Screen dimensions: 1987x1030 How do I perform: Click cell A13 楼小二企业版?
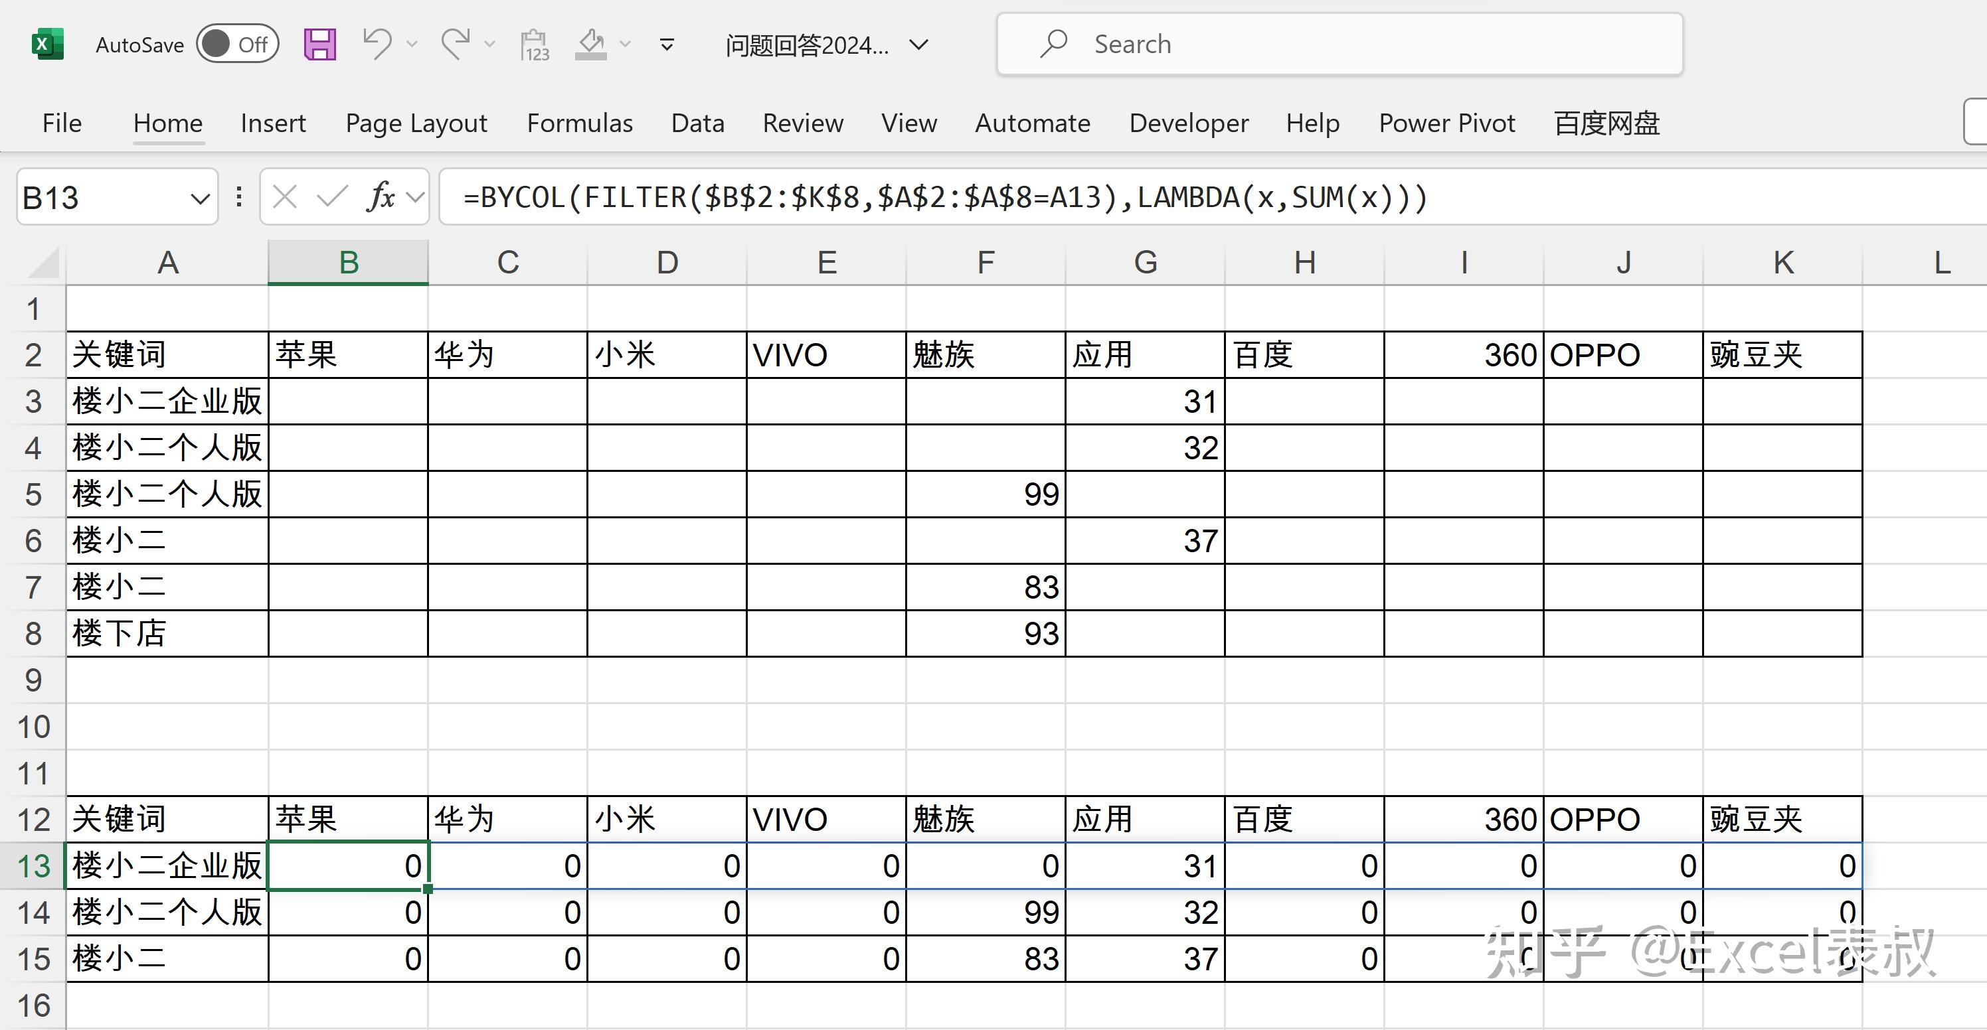[167, 866]
